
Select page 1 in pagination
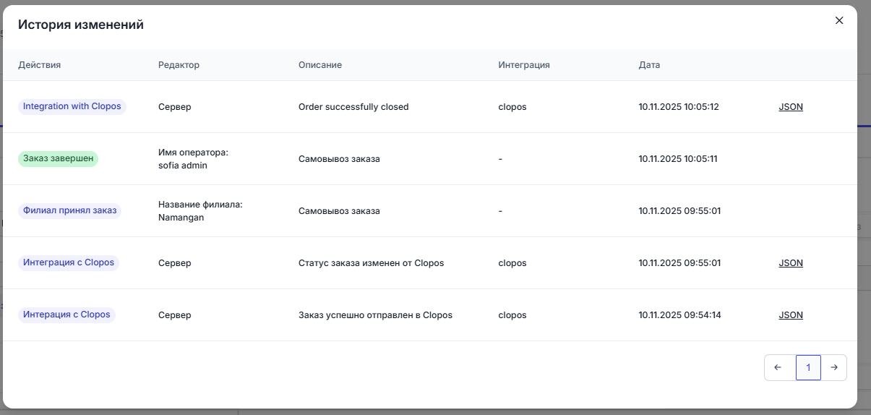coord(808,367)
